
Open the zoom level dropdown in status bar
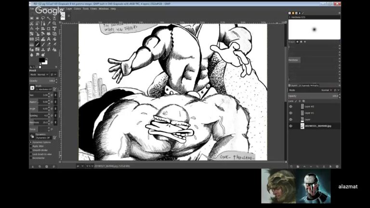coord(89,166)
